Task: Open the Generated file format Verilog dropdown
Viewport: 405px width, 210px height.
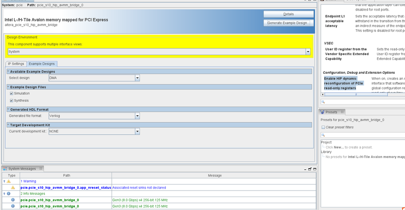Action: pyautogui.click(x=137, y=116)
